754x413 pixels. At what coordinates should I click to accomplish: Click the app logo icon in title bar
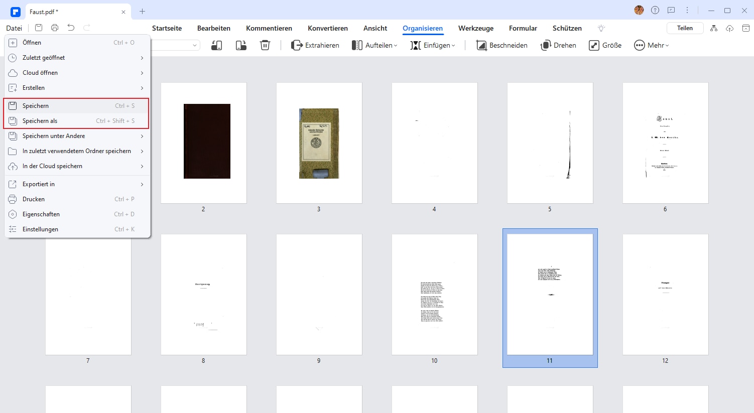pos(16,12)
